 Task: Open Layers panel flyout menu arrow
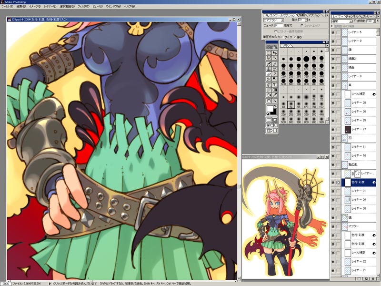(377, 16)
